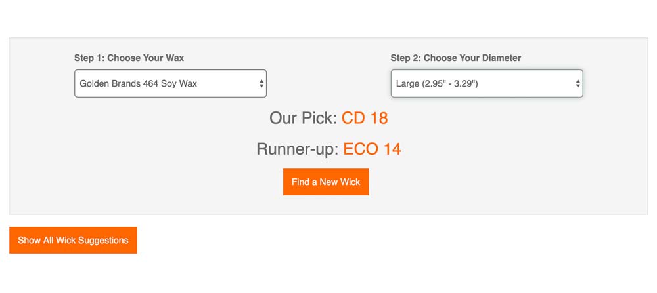Select the CD 18 recommended wick text
This screenshot has height=293, width=657.
[x=365, y=118]
